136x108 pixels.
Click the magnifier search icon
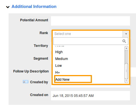pyautogui.click(x=124, y=41)
